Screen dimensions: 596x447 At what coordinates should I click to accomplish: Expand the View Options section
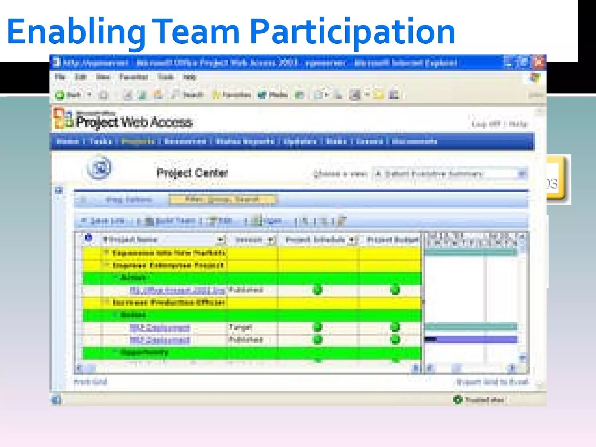(x=129, y=200)
